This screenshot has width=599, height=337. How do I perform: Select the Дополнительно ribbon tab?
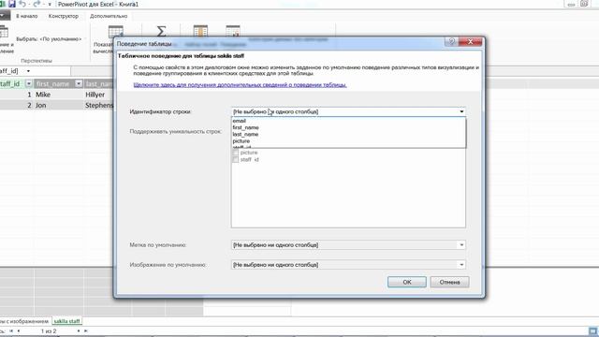pos(109,16)
